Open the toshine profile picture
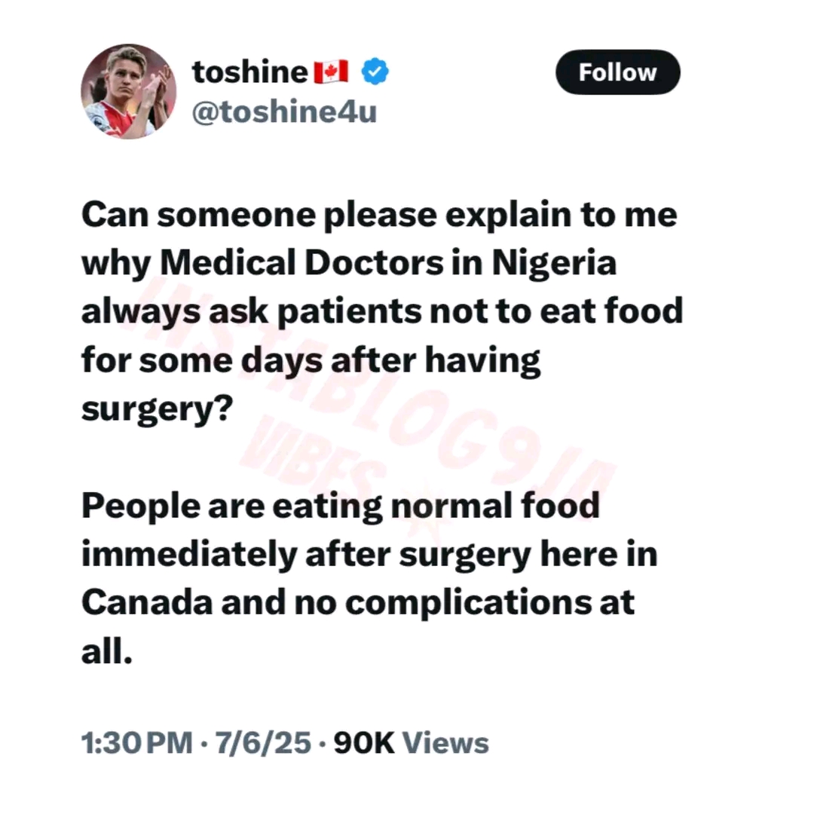Viewport: 814px width, 814px height. 129,91
